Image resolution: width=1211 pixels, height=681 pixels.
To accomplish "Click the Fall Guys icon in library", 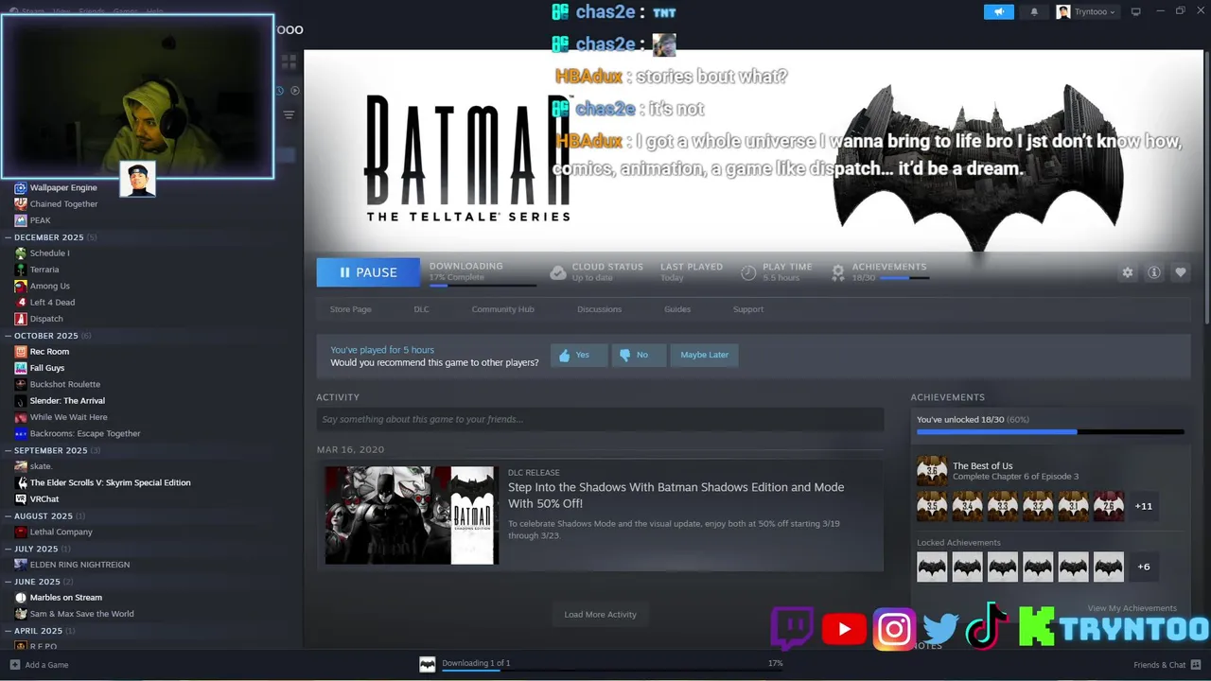I will (21, 368).
